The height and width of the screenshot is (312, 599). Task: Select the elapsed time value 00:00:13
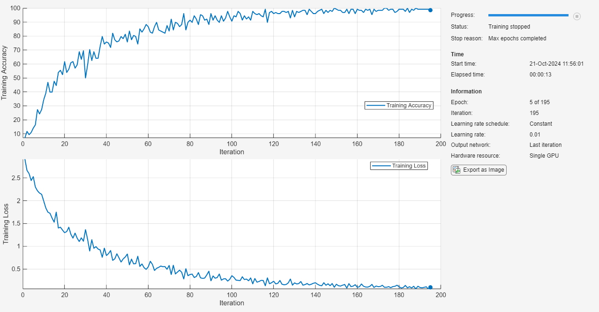[540, 75]
